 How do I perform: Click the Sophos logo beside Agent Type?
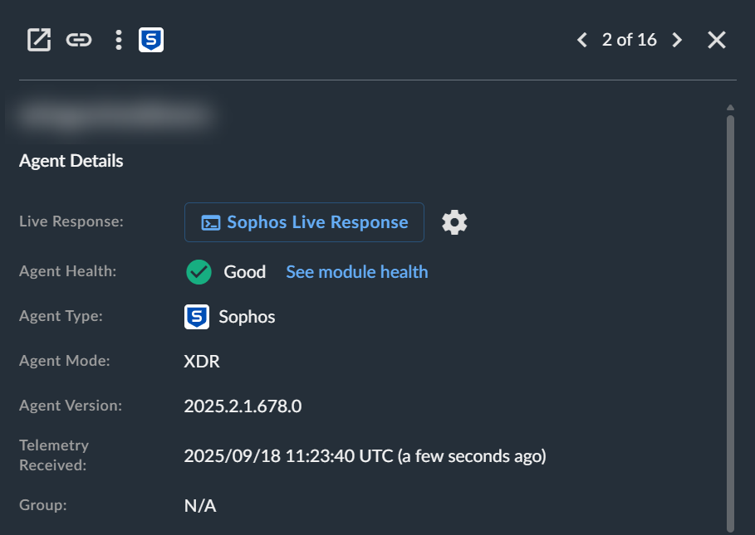click(197, 317)
